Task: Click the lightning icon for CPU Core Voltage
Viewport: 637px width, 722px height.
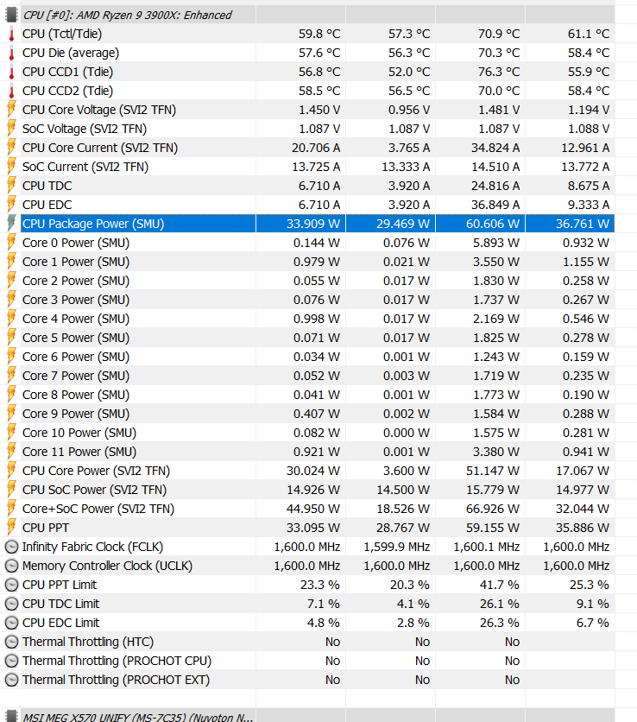Action: pos(11,110)
